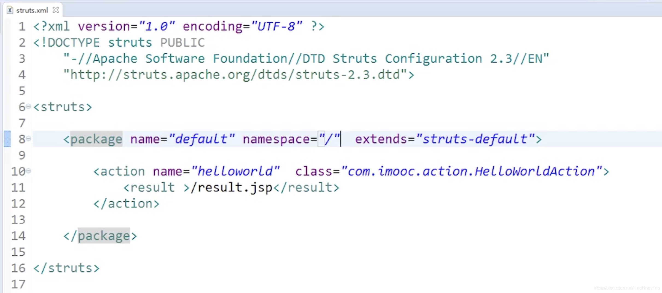This screenshot has height=293, width=662.
Task: Click the namespace value "/"
Action: click(x=329, y=139)
